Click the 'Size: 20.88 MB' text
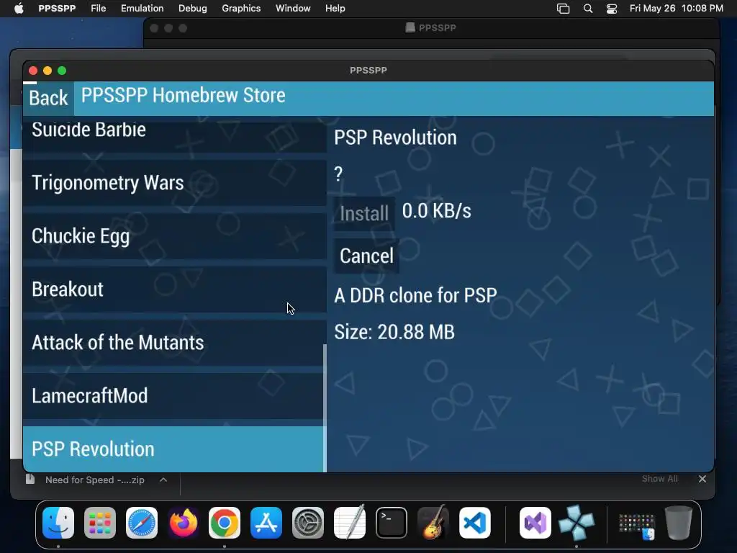 point(394,332)
